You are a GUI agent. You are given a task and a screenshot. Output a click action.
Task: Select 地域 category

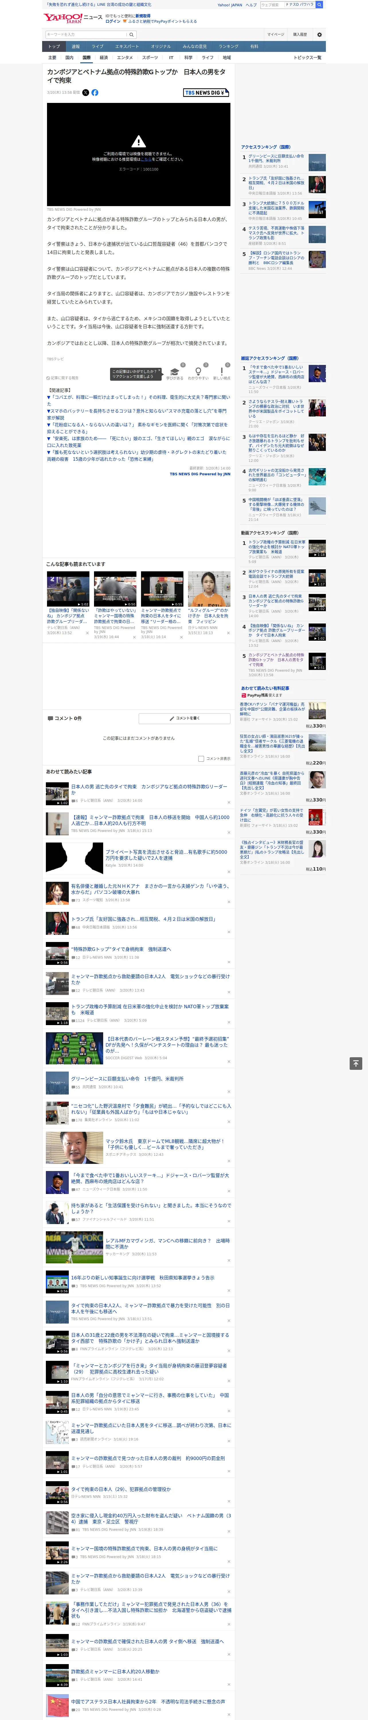point(227,57)
